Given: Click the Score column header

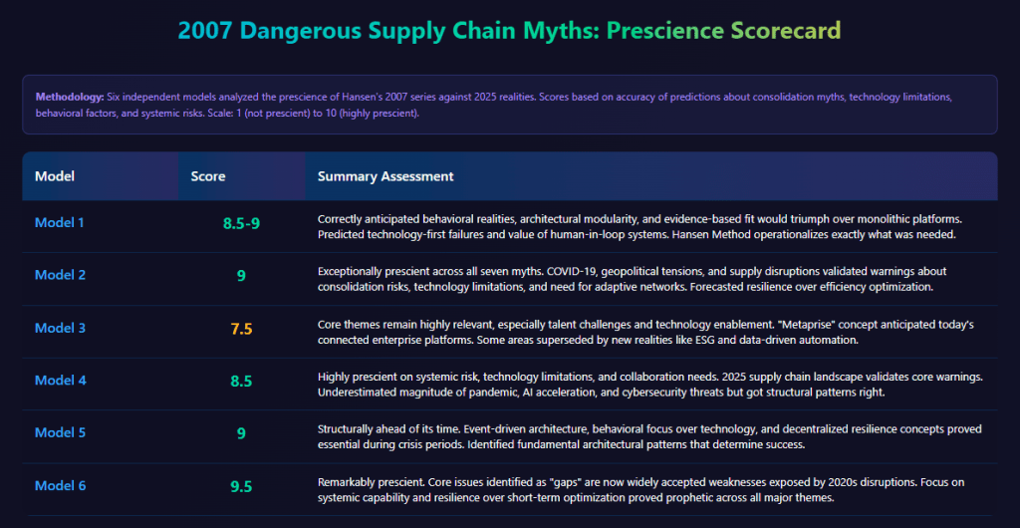Looking at the screenshot, I should point(208,176).
